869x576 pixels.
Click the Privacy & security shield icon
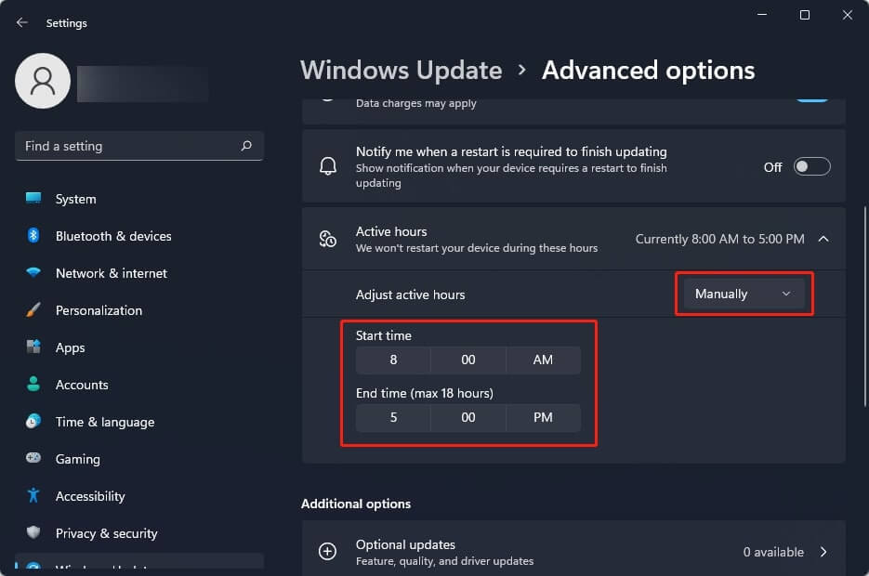(33, 533)
